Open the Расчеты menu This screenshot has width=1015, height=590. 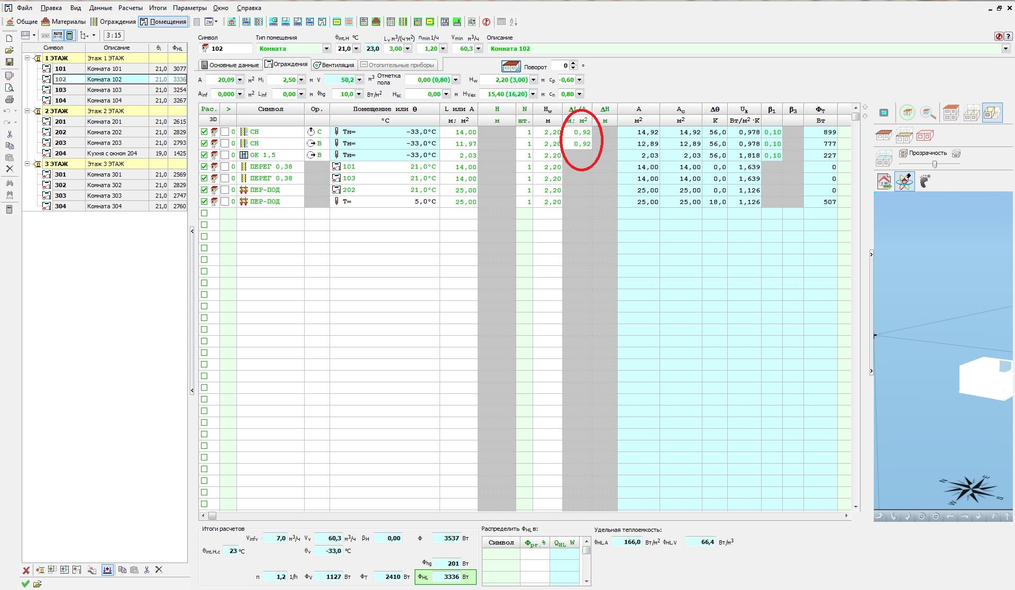(x=130, y=8)
